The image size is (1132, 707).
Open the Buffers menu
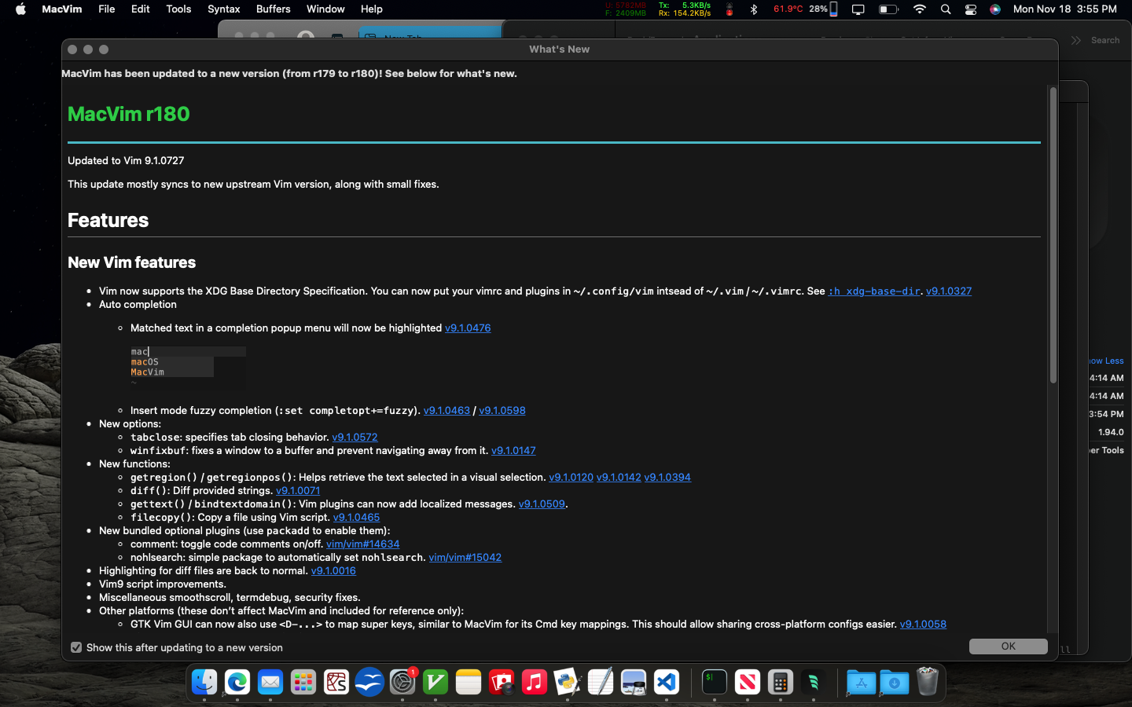[273, 9]
